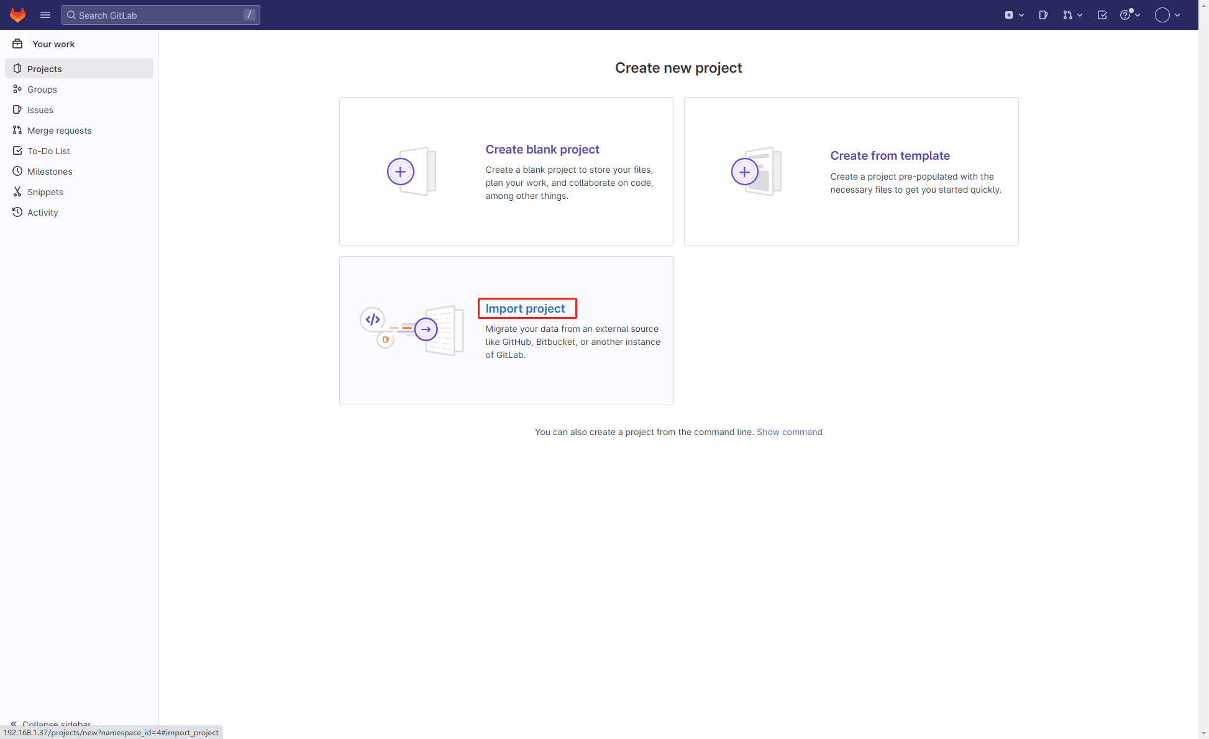The image size is (1209, 739).
Task: Collapse the sidebar
Action: tap(51, 723)
